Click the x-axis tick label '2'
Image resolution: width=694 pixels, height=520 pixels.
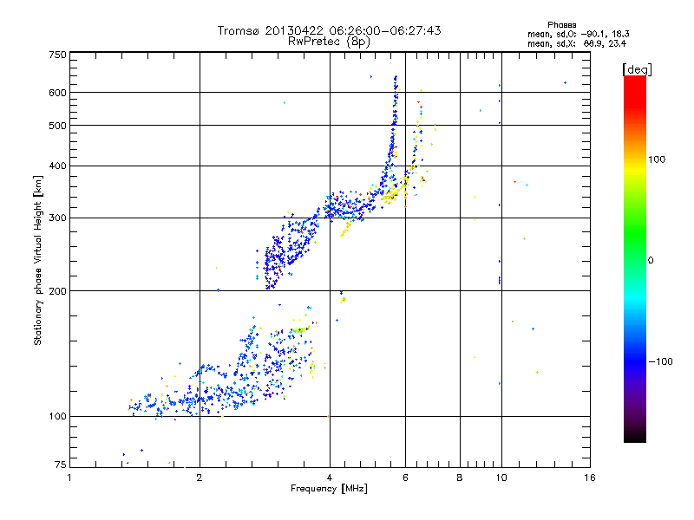pos(200,478)
